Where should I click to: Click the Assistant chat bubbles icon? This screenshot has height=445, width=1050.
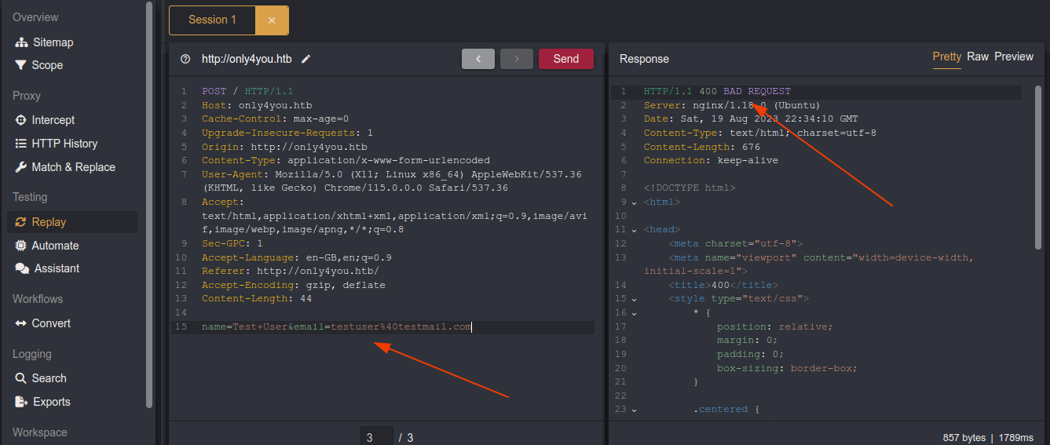click(x=21, y=268)
